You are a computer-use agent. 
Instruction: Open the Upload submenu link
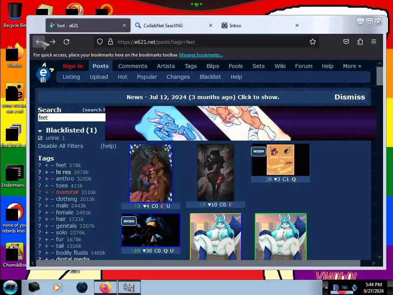click(99, 77)
